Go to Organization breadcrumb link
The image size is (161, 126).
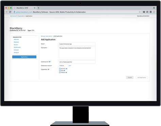coord(21,16)
